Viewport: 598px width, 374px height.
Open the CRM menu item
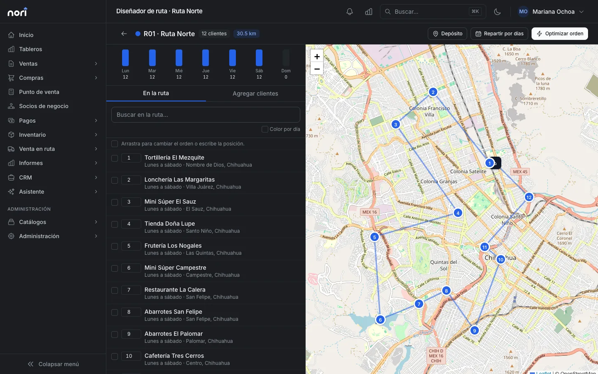click(53, 177)
